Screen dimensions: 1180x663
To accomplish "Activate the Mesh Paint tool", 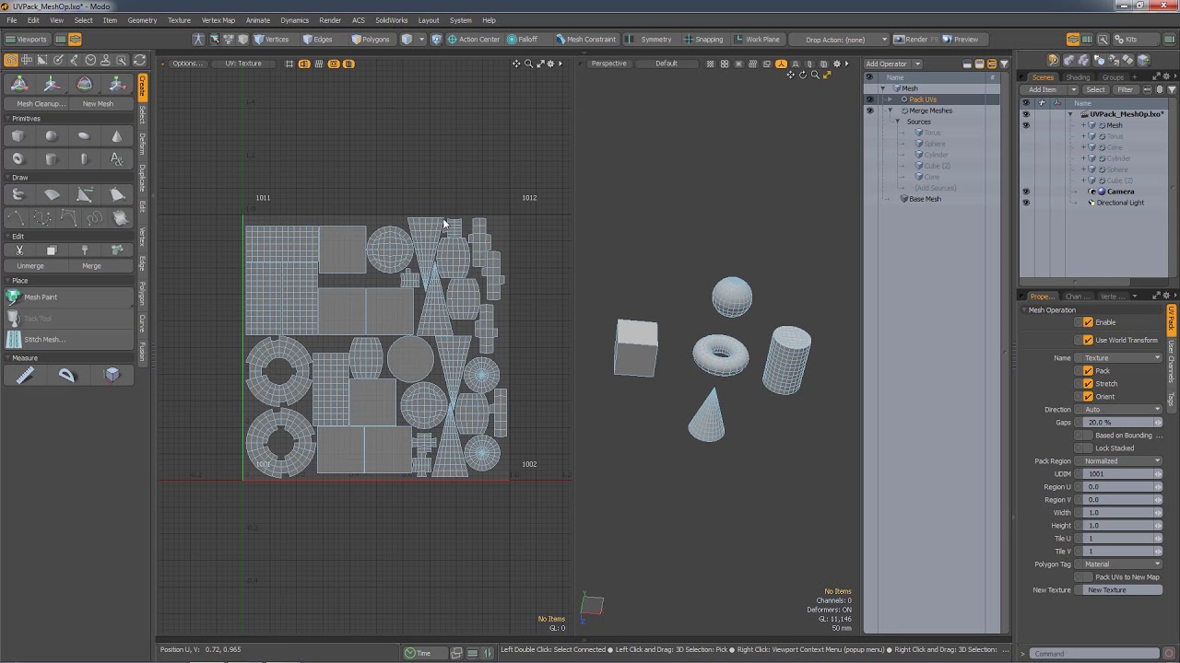I will coord(69,297).
